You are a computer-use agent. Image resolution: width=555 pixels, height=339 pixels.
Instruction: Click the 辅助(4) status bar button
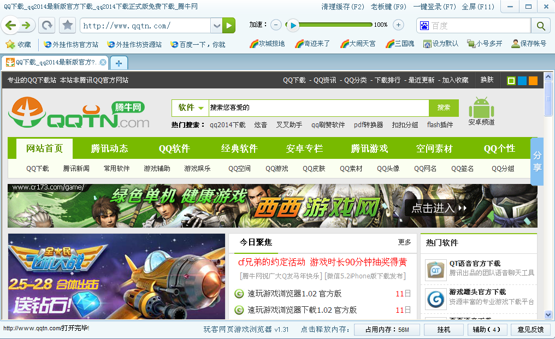click(x=487, y=330)
